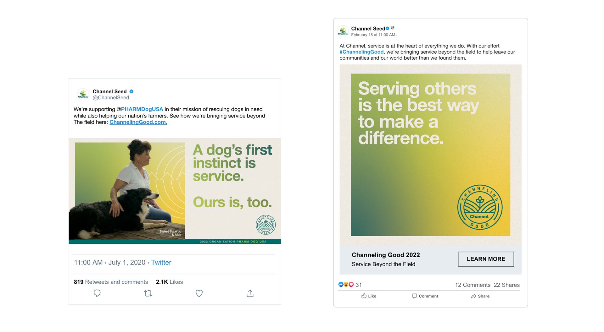Viewport: 604px width, 332px height.
Task: Retweet the Channel Seed tweet
Action: [148, 293]
